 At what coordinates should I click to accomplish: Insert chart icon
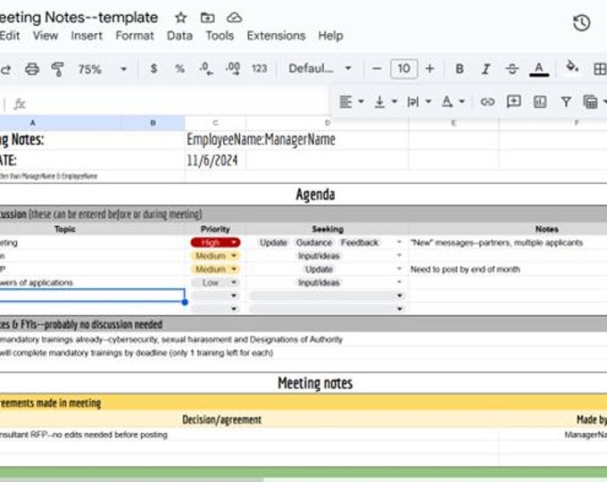(x=540, y=102)
